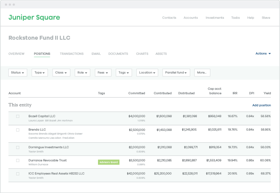Go to Investments in top navigation
This screenshot has height=193, width=280.
(x=215, y=18)
